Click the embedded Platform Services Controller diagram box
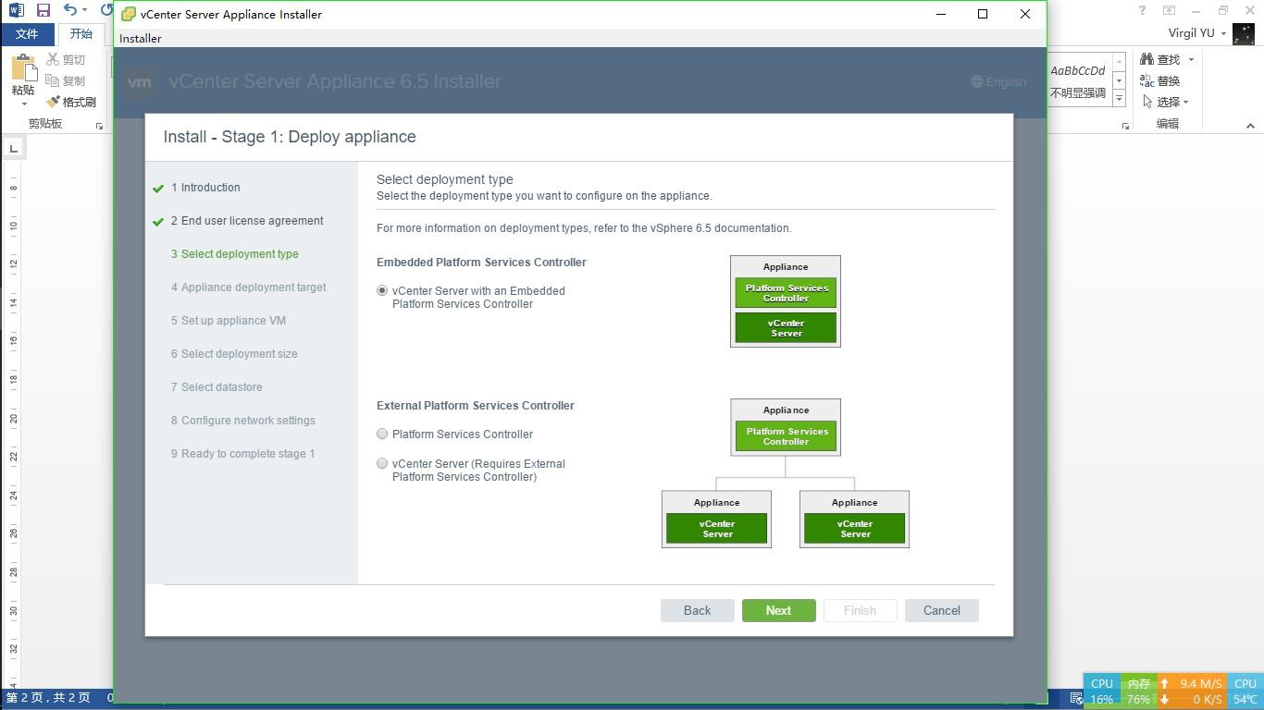 coord(786,293)
